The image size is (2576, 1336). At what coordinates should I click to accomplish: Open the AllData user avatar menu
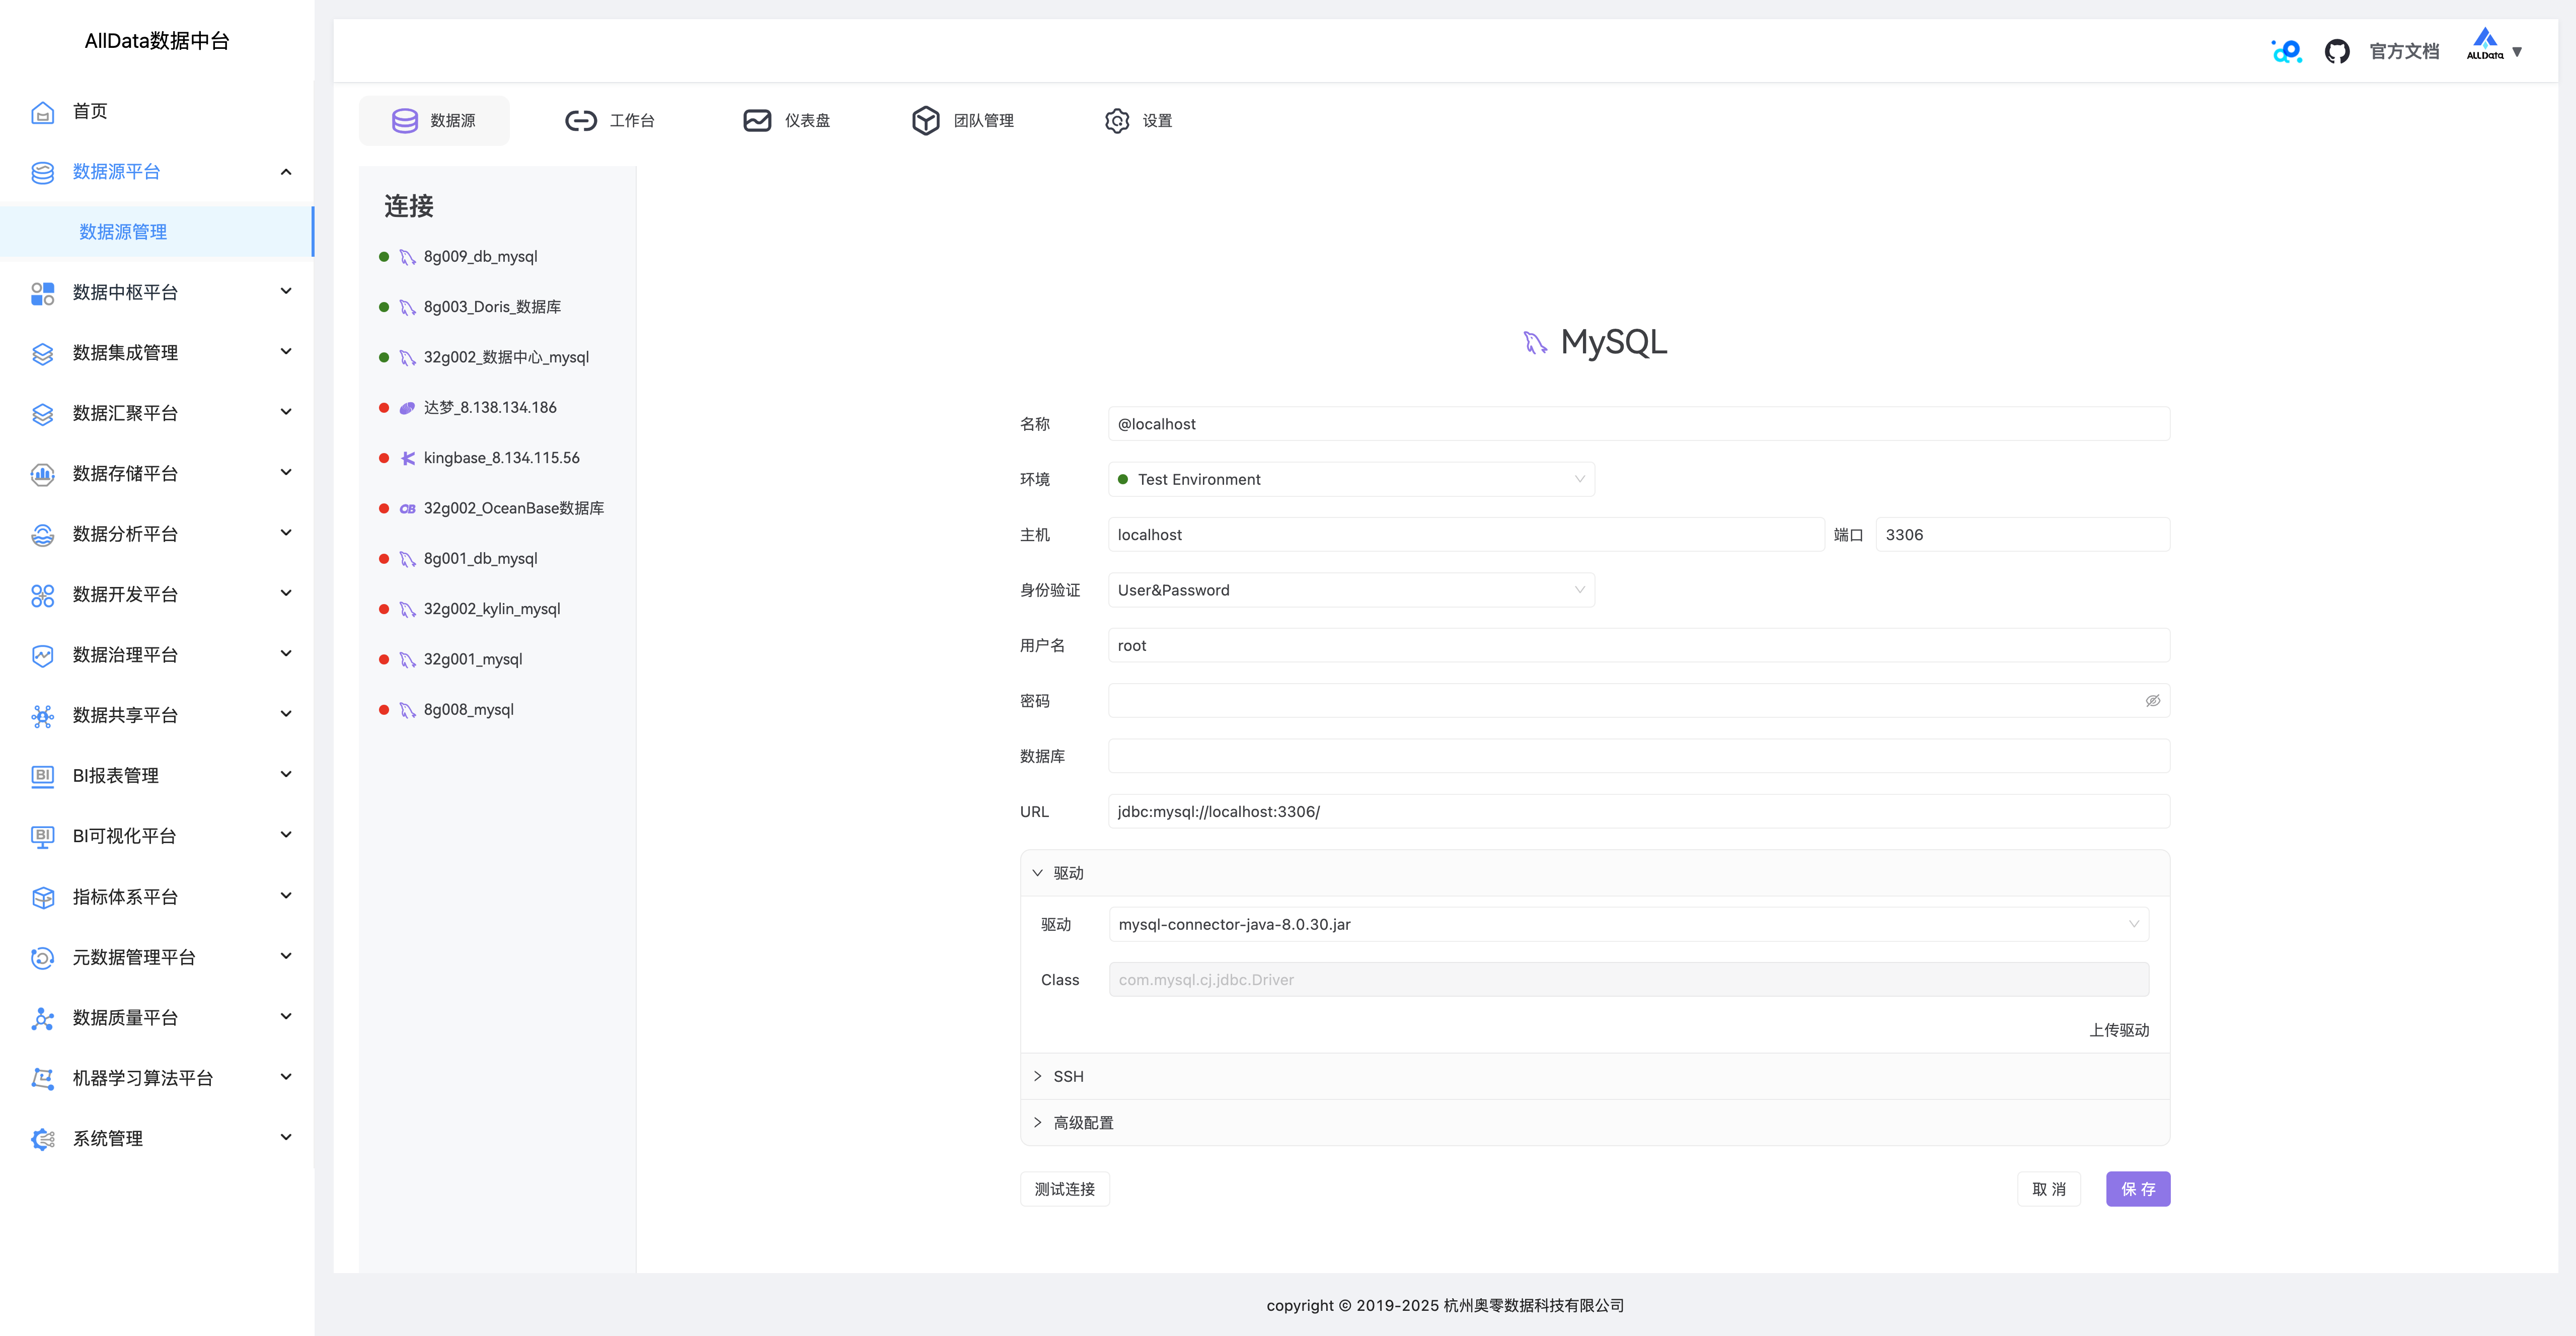tap(2485, 45)
